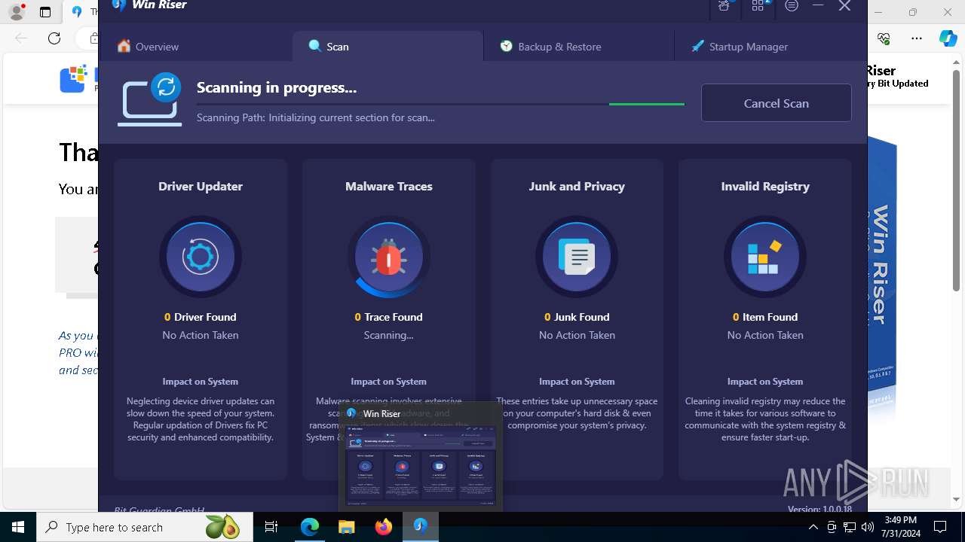Open Edge tab actions menu
This screenshot has height=542, width=965.
click(x=45, y=12)
